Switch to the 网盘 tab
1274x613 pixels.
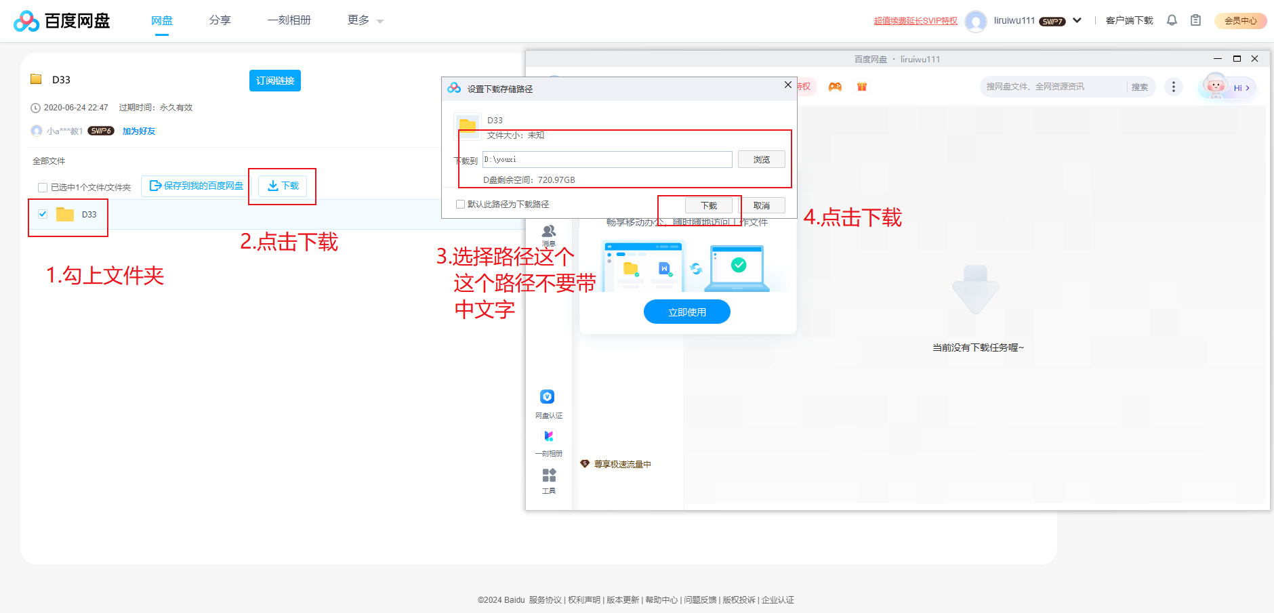(162, 20)
